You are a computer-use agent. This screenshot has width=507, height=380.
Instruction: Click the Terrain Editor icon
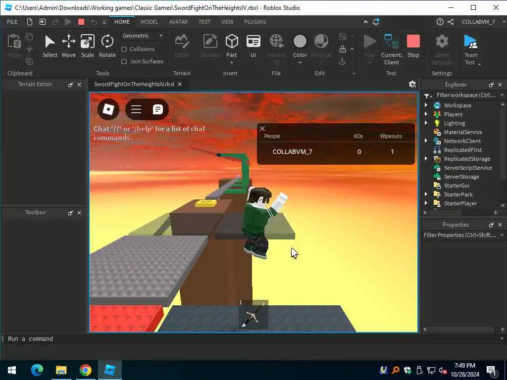[182, 46]
